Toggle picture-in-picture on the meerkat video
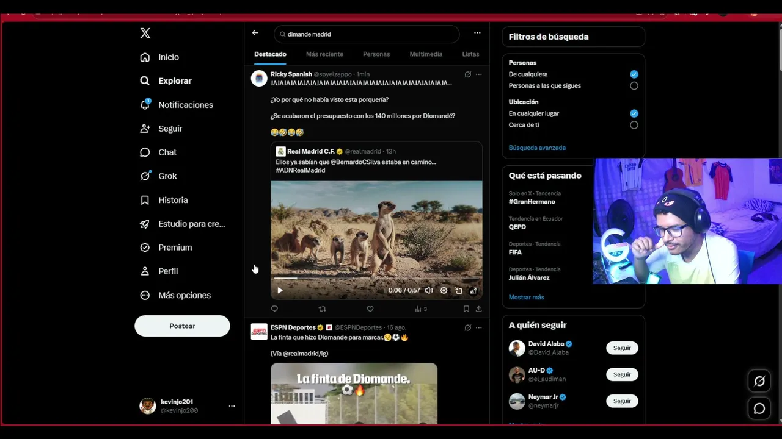782x439 pixels. (x=458, y=291)
